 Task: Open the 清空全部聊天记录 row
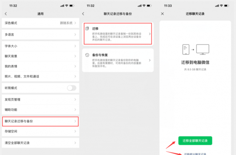click(40, 143)
